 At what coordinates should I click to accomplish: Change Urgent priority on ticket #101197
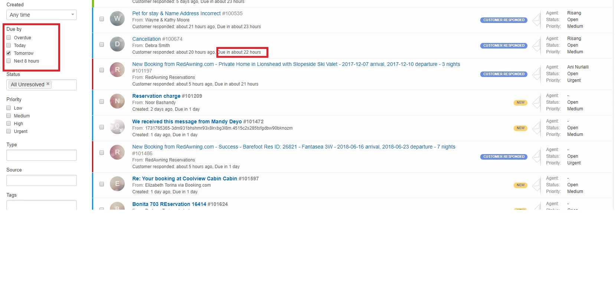574,80
